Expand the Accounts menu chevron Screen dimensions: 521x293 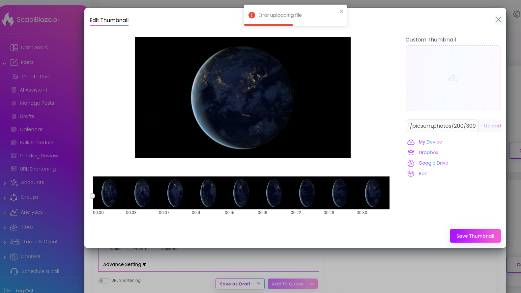(x=5, y=183)
